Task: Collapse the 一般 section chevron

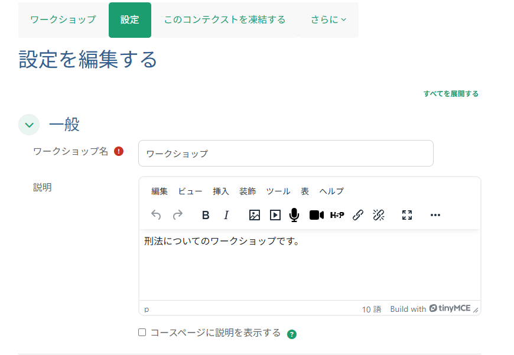Action: [28, 125]
